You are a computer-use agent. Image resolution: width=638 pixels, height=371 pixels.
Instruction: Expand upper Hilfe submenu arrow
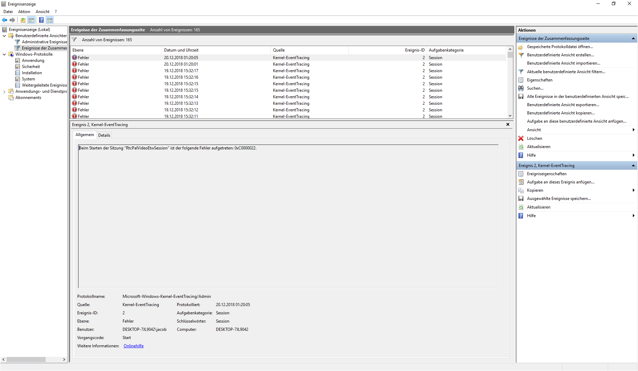pos(633,155)
